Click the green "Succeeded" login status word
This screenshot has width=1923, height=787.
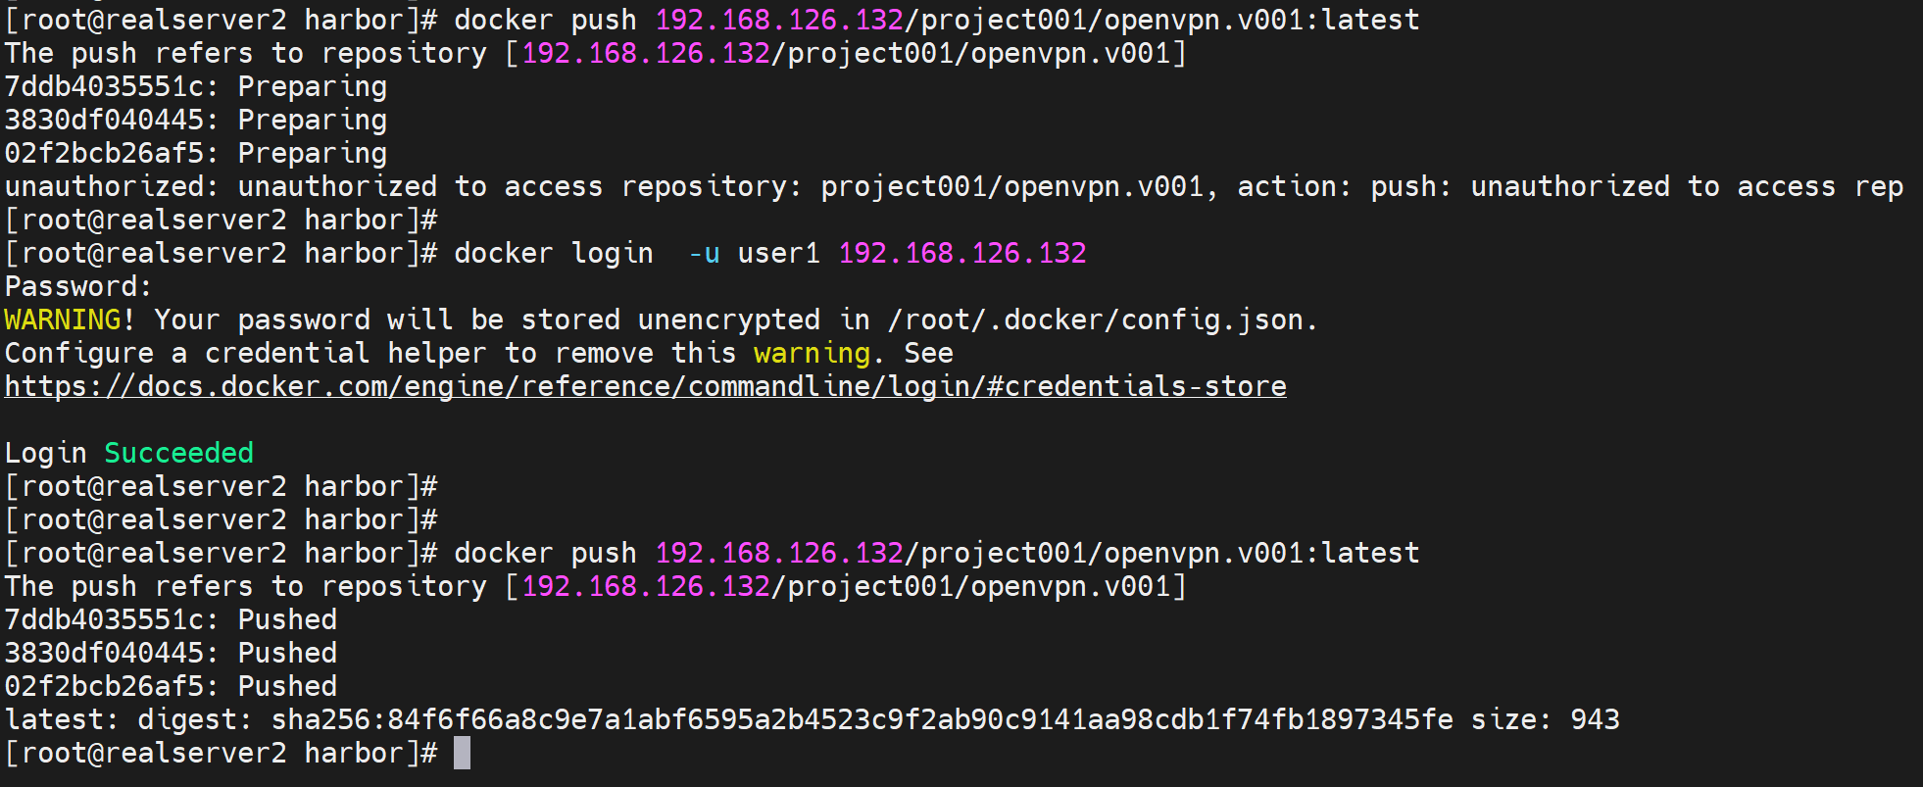(178, 453)
